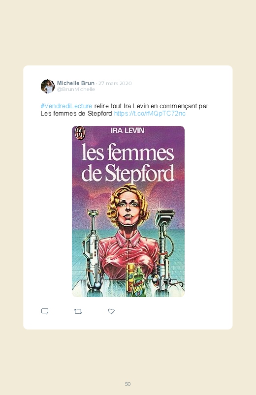Click the J'ai Lu logo on the cover

point(79,133)
